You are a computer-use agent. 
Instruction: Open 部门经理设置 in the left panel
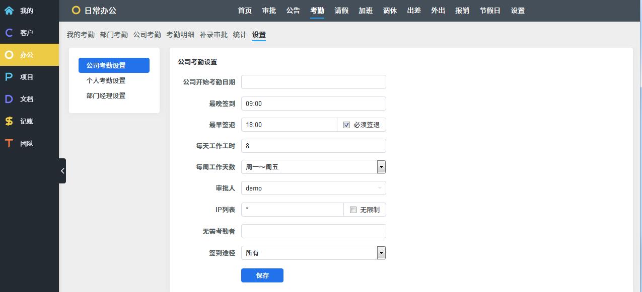tap(106, 95)
